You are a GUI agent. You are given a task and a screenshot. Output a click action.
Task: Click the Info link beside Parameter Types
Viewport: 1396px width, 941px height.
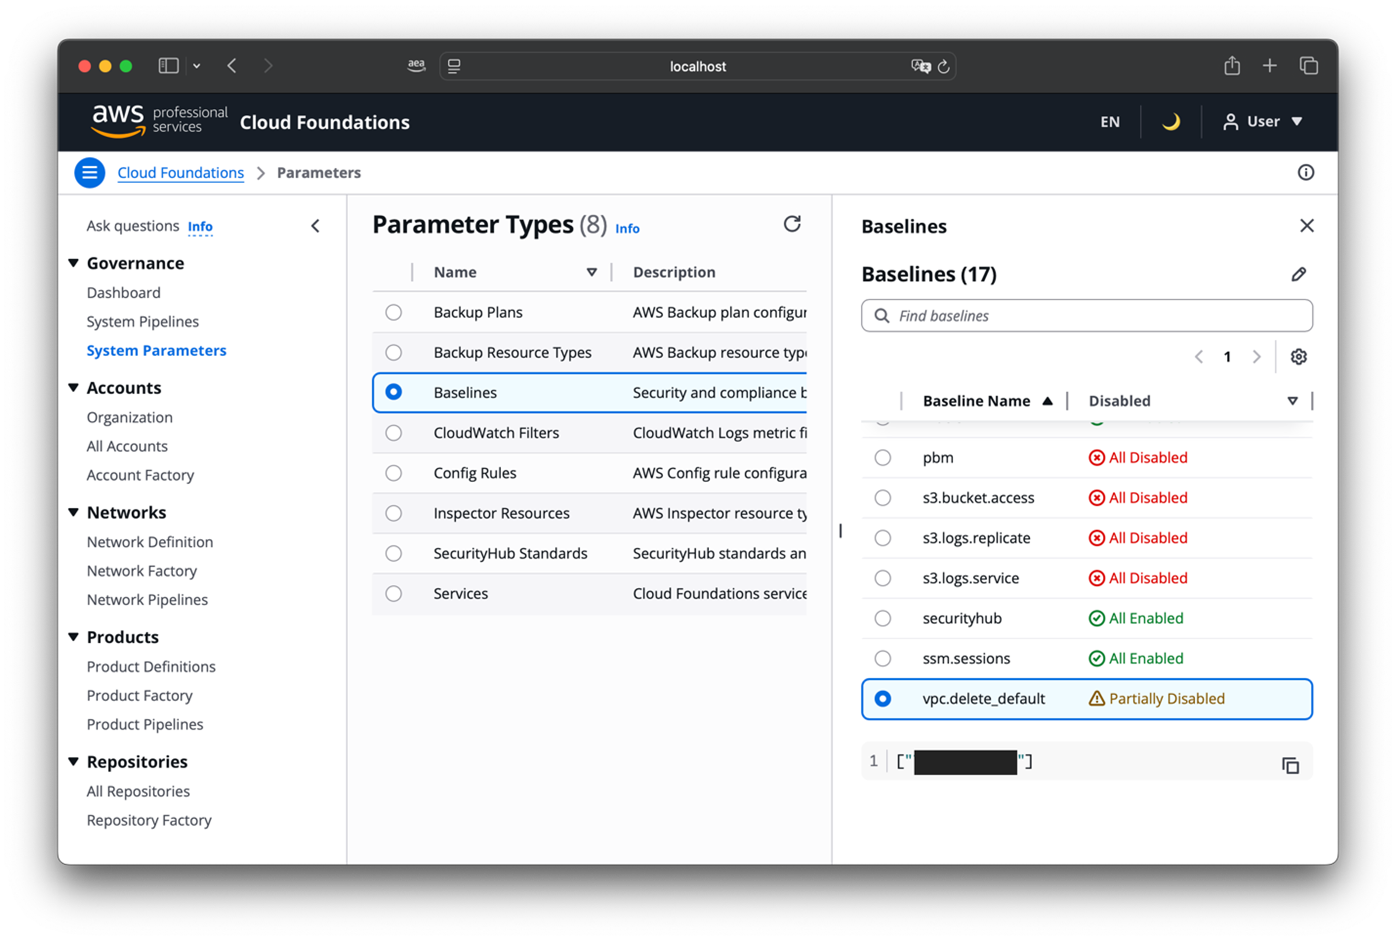coord(627,229)
